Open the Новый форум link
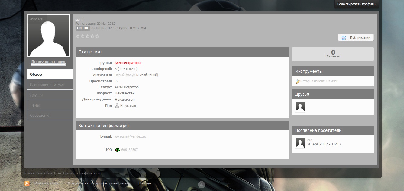 click(125, 75)
